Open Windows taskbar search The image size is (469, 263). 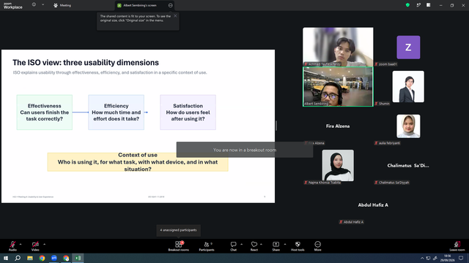tap(18, 258)
